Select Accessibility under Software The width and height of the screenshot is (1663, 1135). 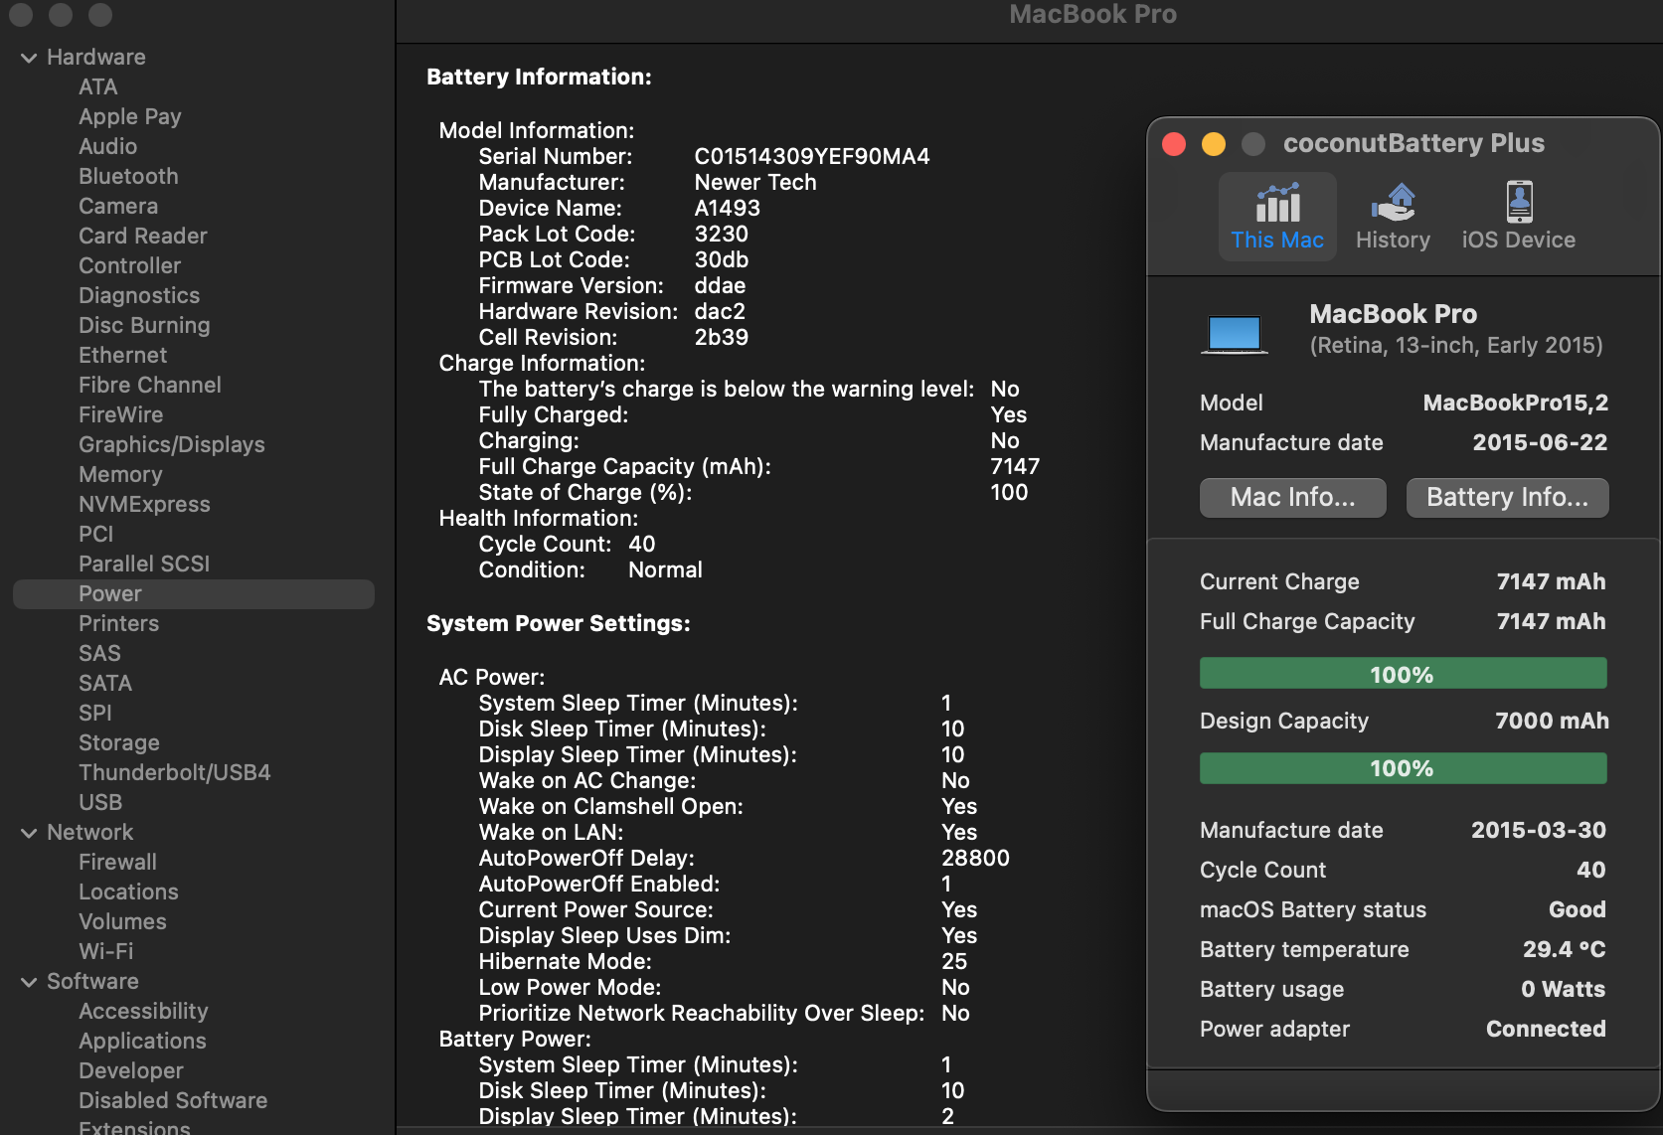coord(144,1012)
